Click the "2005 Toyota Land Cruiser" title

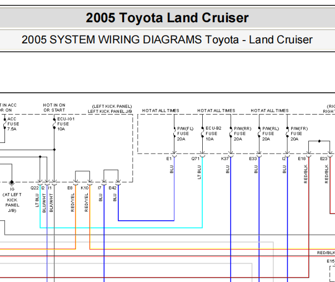[x=167, y=18]
